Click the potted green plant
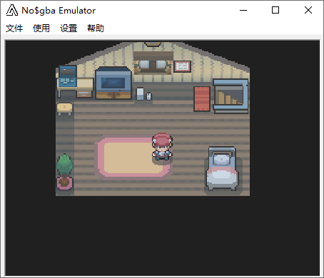 point(64,172)
